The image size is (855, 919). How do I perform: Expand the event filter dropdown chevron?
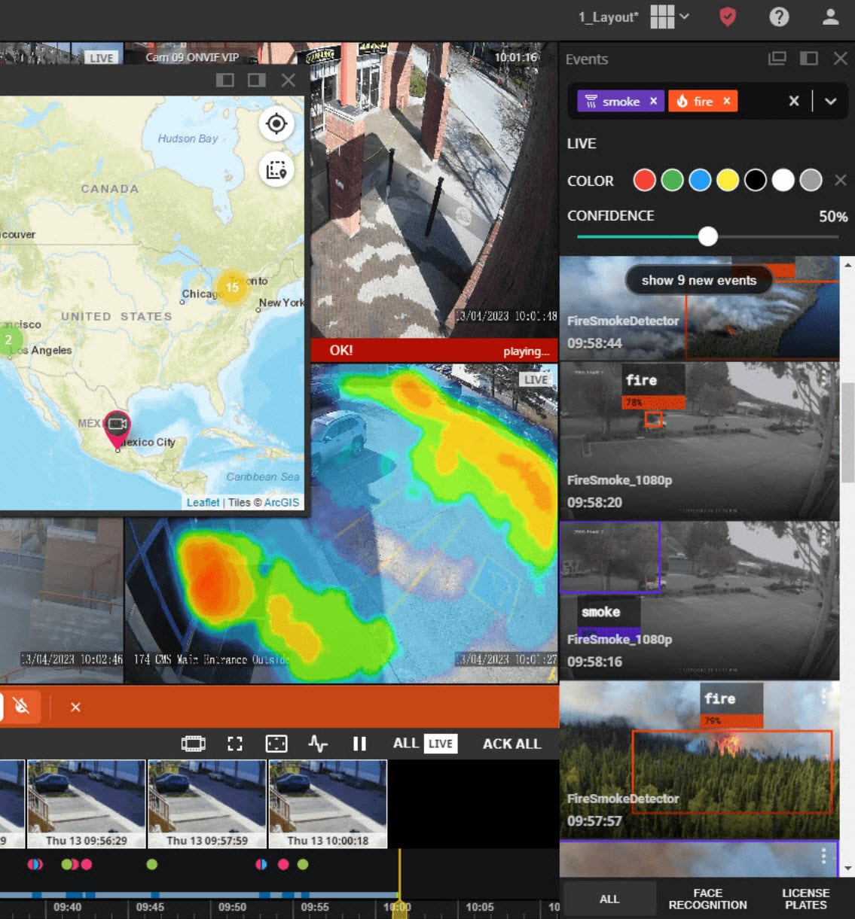830,102
